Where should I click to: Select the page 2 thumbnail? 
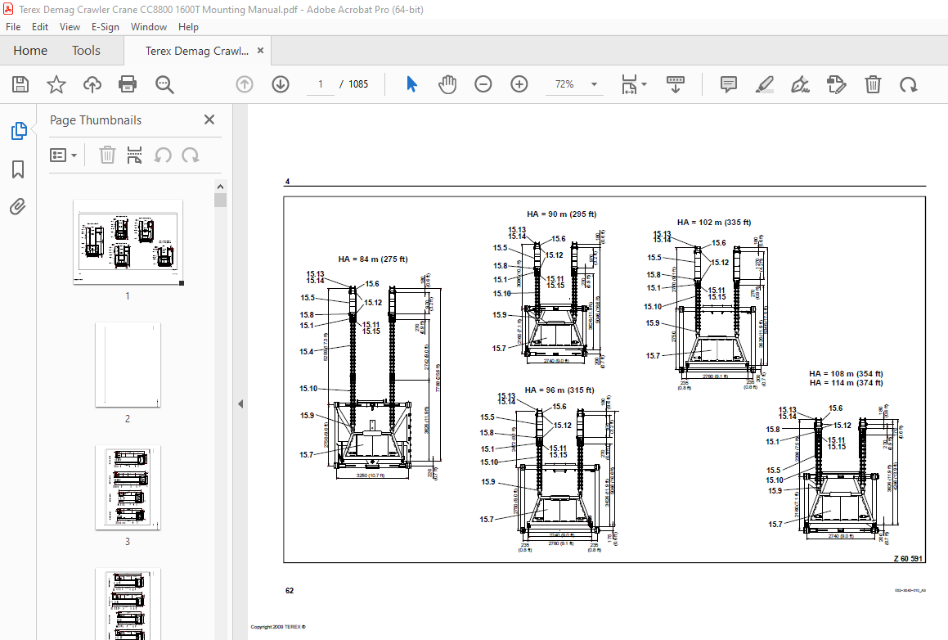[x=128, y=365]
